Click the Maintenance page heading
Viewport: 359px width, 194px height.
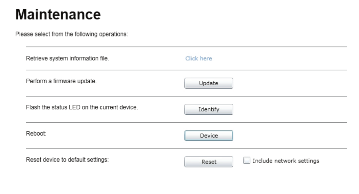tap(58, 14)
